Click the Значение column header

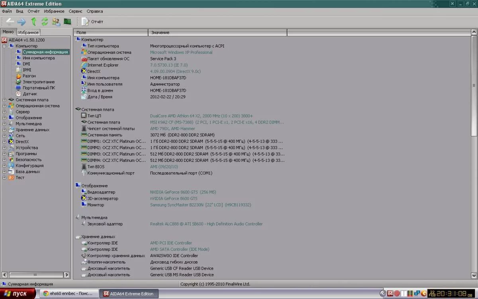[x=160, y=32]
